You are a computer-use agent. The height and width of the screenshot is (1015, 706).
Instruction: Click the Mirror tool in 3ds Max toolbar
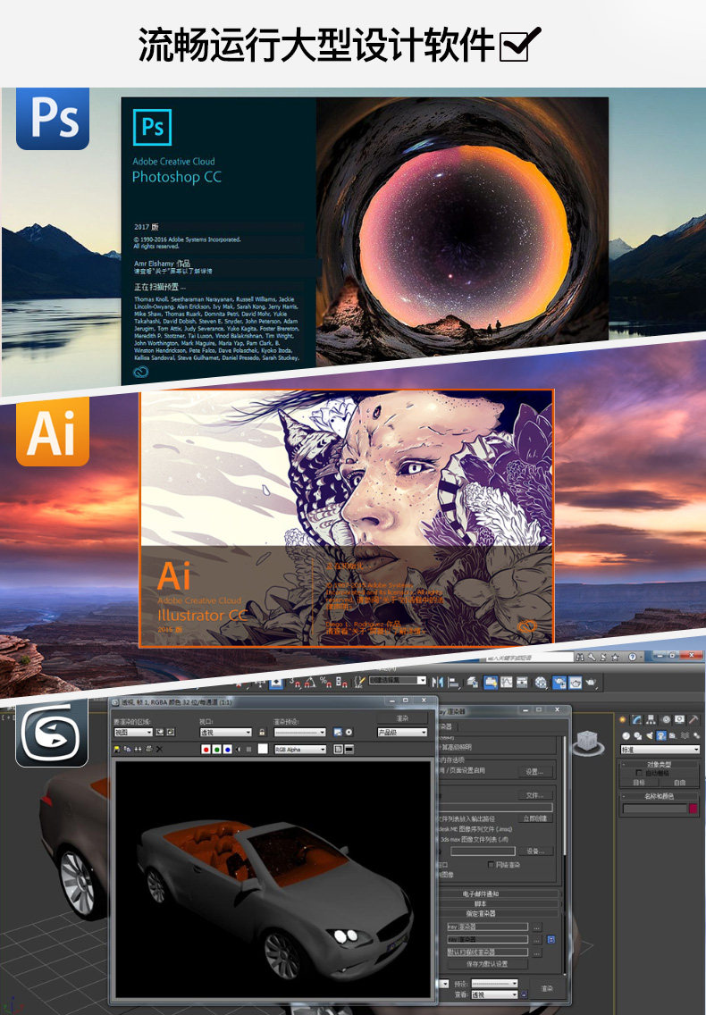tap(438, 683)
